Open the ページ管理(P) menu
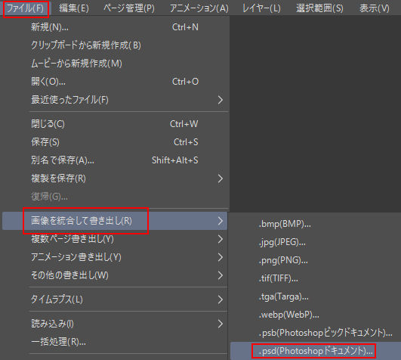Image resolution: width=401 pixels, height=360 pixels. (x=129, y=8)
